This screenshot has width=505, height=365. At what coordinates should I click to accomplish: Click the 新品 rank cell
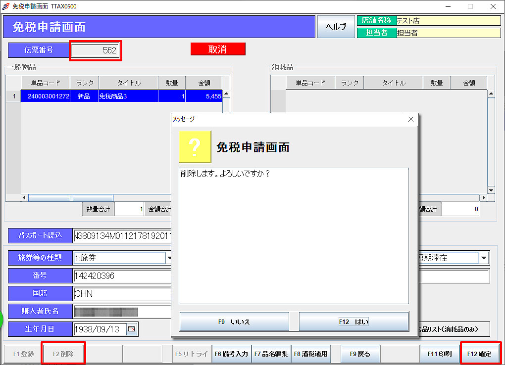pos(84,96)
